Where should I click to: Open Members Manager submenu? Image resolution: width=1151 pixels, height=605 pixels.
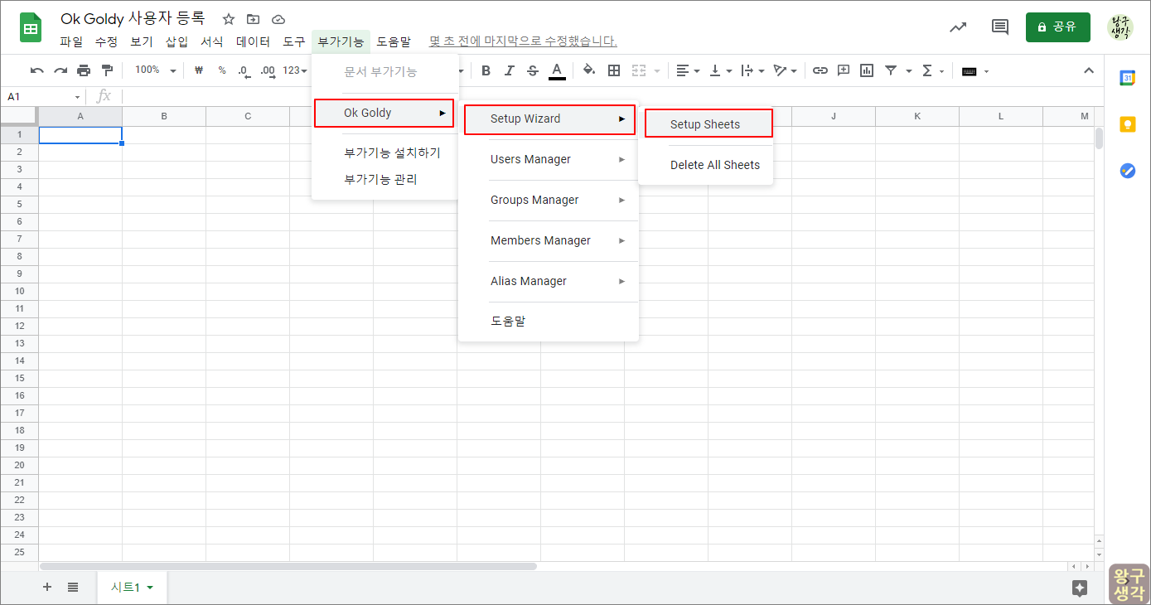tap(549, 240)
